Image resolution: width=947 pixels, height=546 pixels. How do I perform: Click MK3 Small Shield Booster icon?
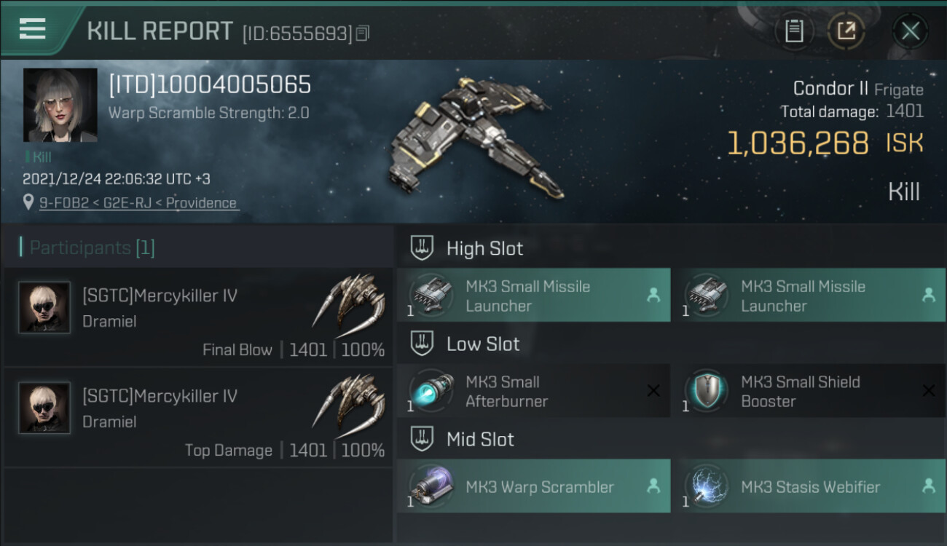pos(707,391)
